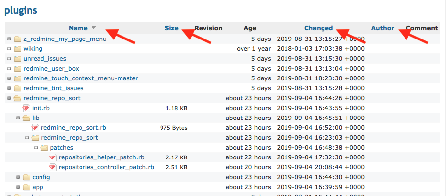Open the app directory link

(x=38, y=187)
